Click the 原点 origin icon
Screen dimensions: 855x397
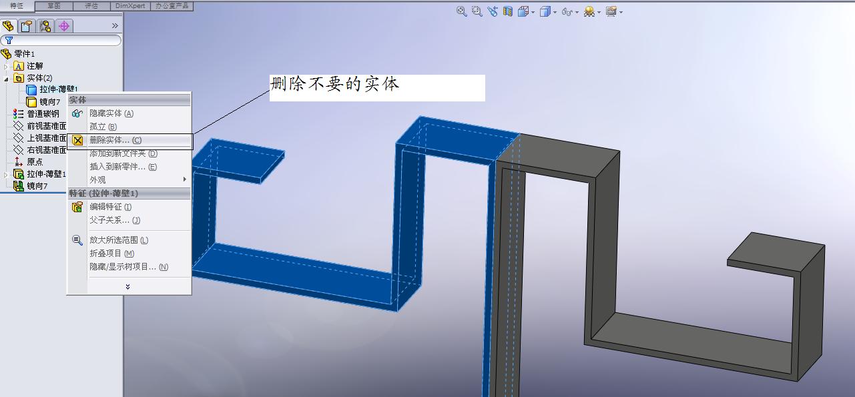(x=19, y=162)
